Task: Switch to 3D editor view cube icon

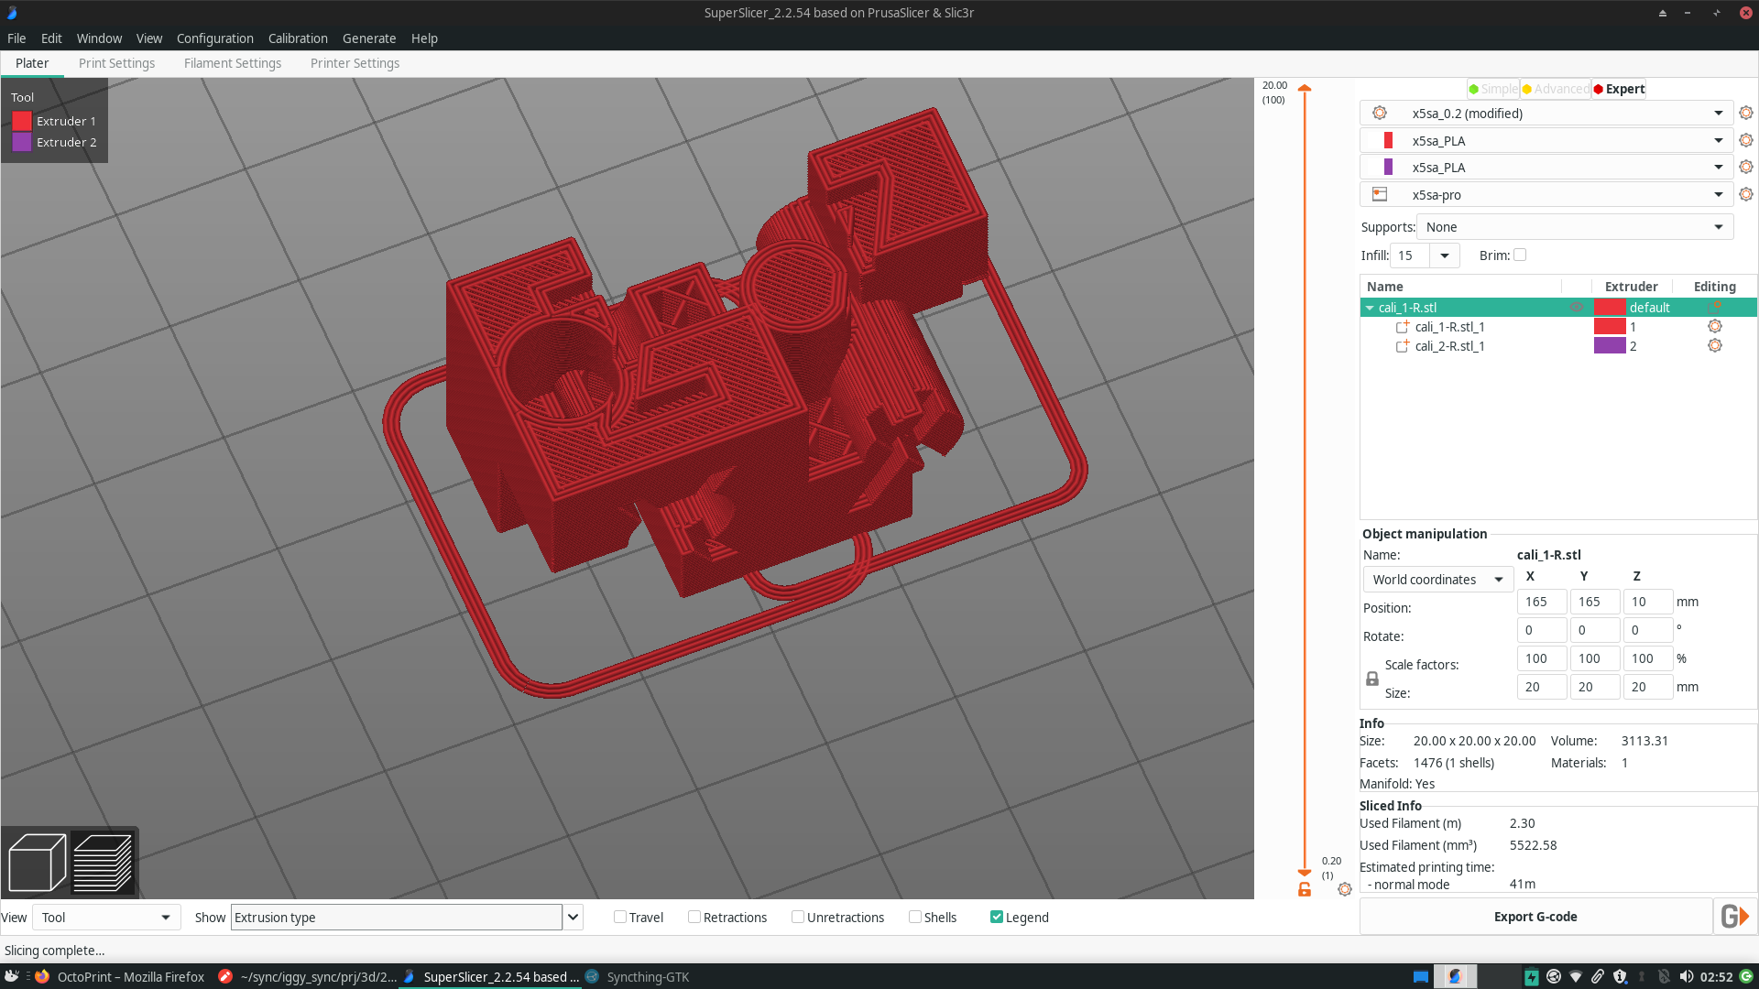Action: click(37, 862)
